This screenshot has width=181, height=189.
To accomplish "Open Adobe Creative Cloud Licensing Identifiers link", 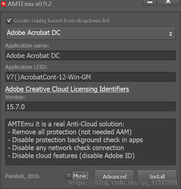I will pos(67,89).
